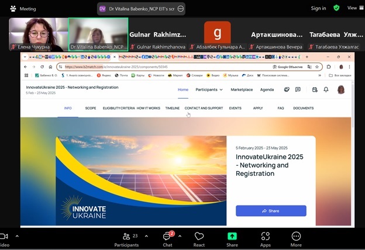Click the translate page icon
Screen dimensions: 365x250
[x=309, y=67]
